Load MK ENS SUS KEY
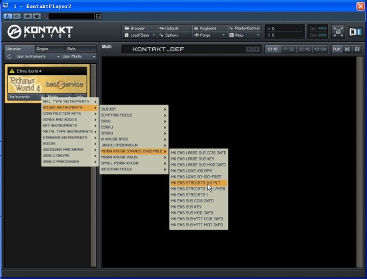This screenshot has height=279, width=367. tap(198, 207)
